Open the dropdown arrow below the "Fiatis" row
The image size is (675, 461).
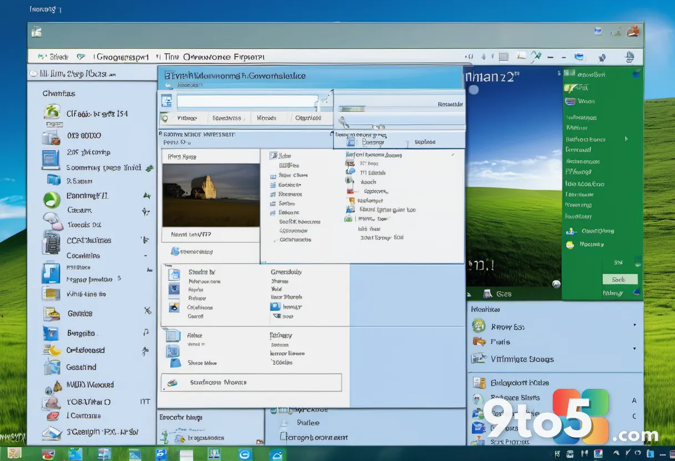pyautogui.click(x=634, y=349)
